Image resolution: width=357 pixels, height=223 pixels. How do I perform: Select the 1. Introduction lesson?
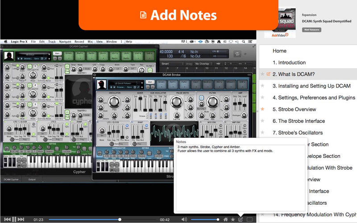(x=289, y=62)
